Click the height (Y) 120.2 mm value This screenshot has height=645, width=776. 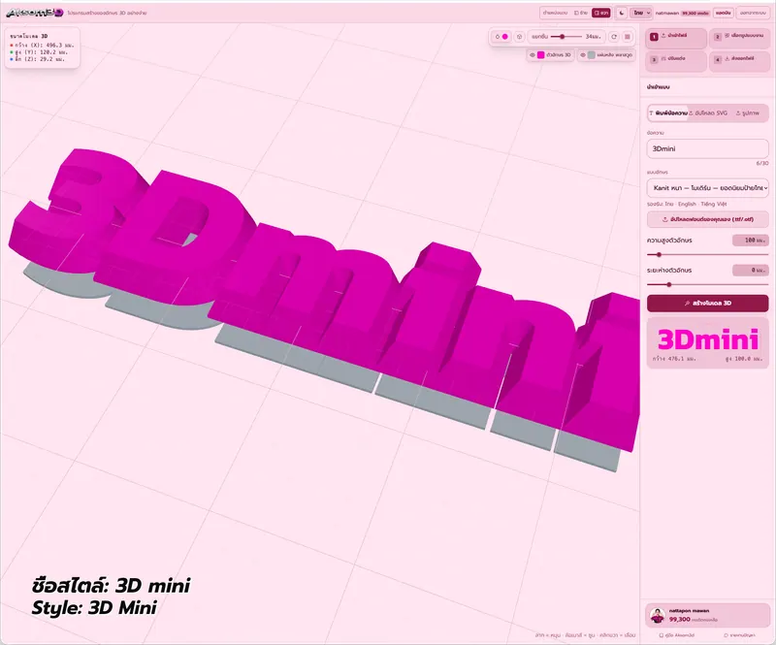click(x=39, y=52)
